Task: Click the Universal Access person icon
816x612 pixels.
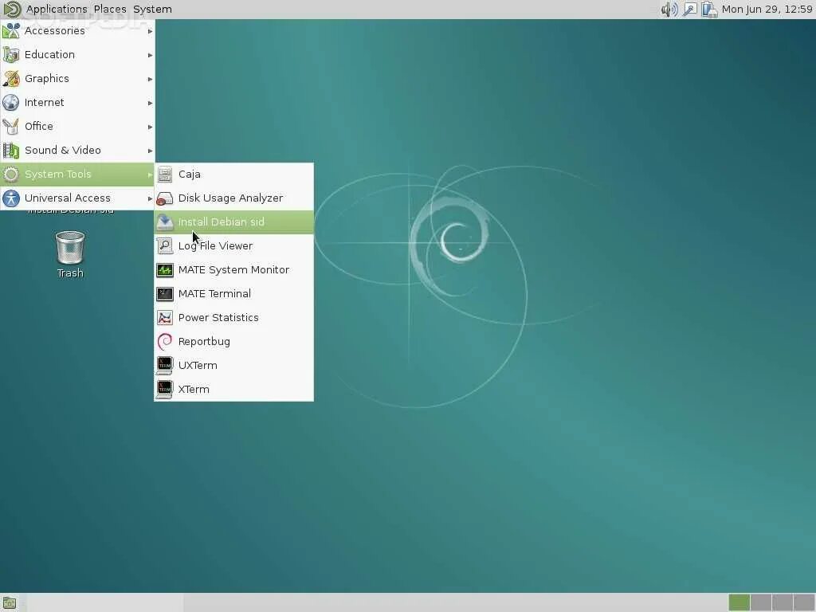Action: pos(11,198)
